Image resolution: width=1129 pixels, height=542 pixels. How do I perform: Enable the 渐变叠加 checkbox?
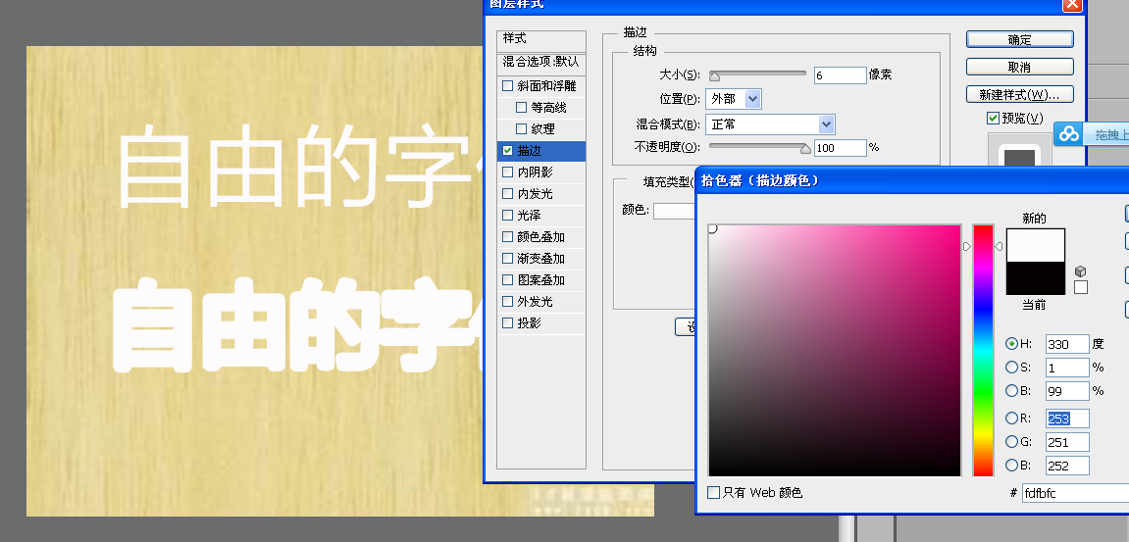508,259
